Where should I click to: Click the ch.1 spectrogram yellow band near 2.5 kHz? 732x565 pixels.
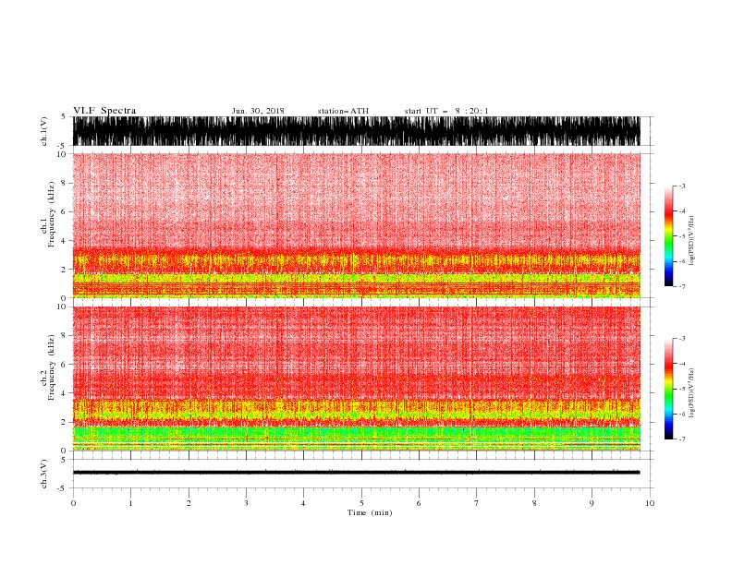(x=356, y=260)
